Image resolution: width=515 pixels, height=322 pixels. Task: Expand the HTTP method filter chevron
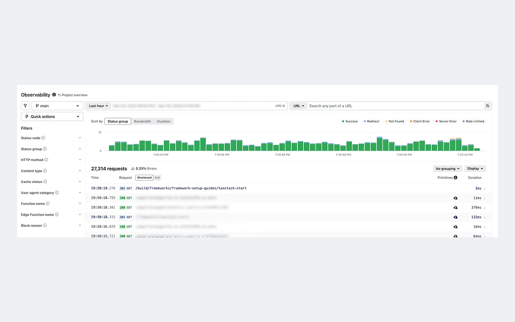coord(80,160)
